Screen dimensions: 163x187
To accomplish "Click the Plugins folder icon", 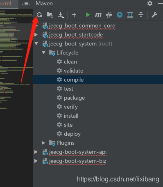I will coord(52,143).
